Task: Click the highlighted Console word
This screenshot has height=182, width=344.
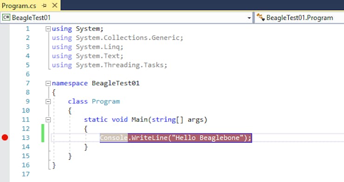Action: [114, 138]
